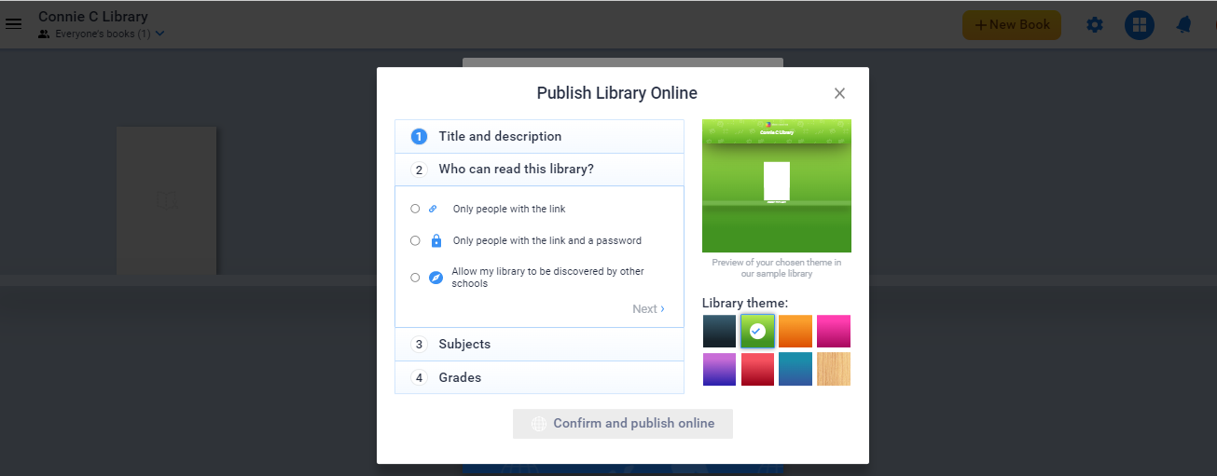Click the blue lock password icon
Screen dimensions: 1217x476
click(x=436, y=240)
